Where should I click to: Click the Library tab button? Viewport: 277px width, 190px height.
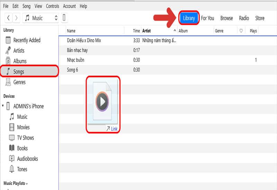[x=189, y=18]
